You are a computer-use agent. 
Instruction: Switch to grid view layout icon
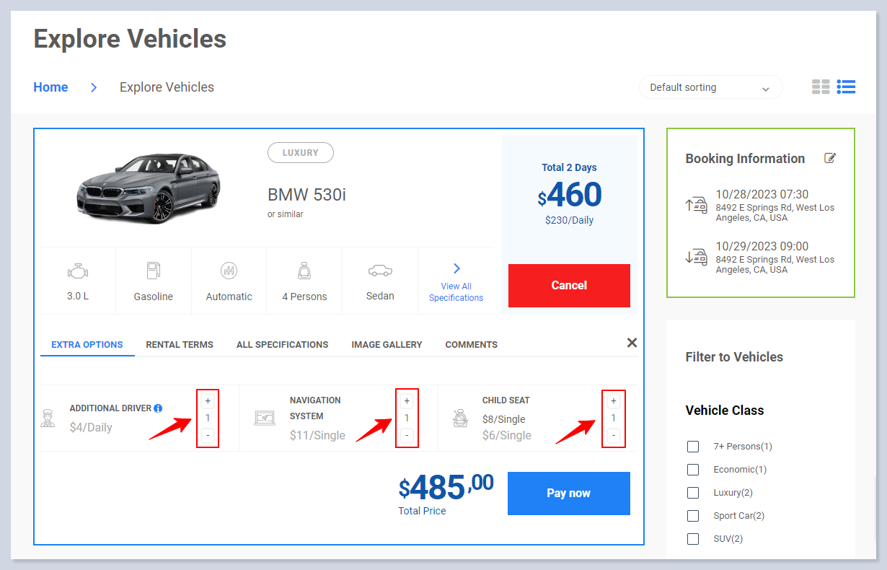[x=821, y=87]
